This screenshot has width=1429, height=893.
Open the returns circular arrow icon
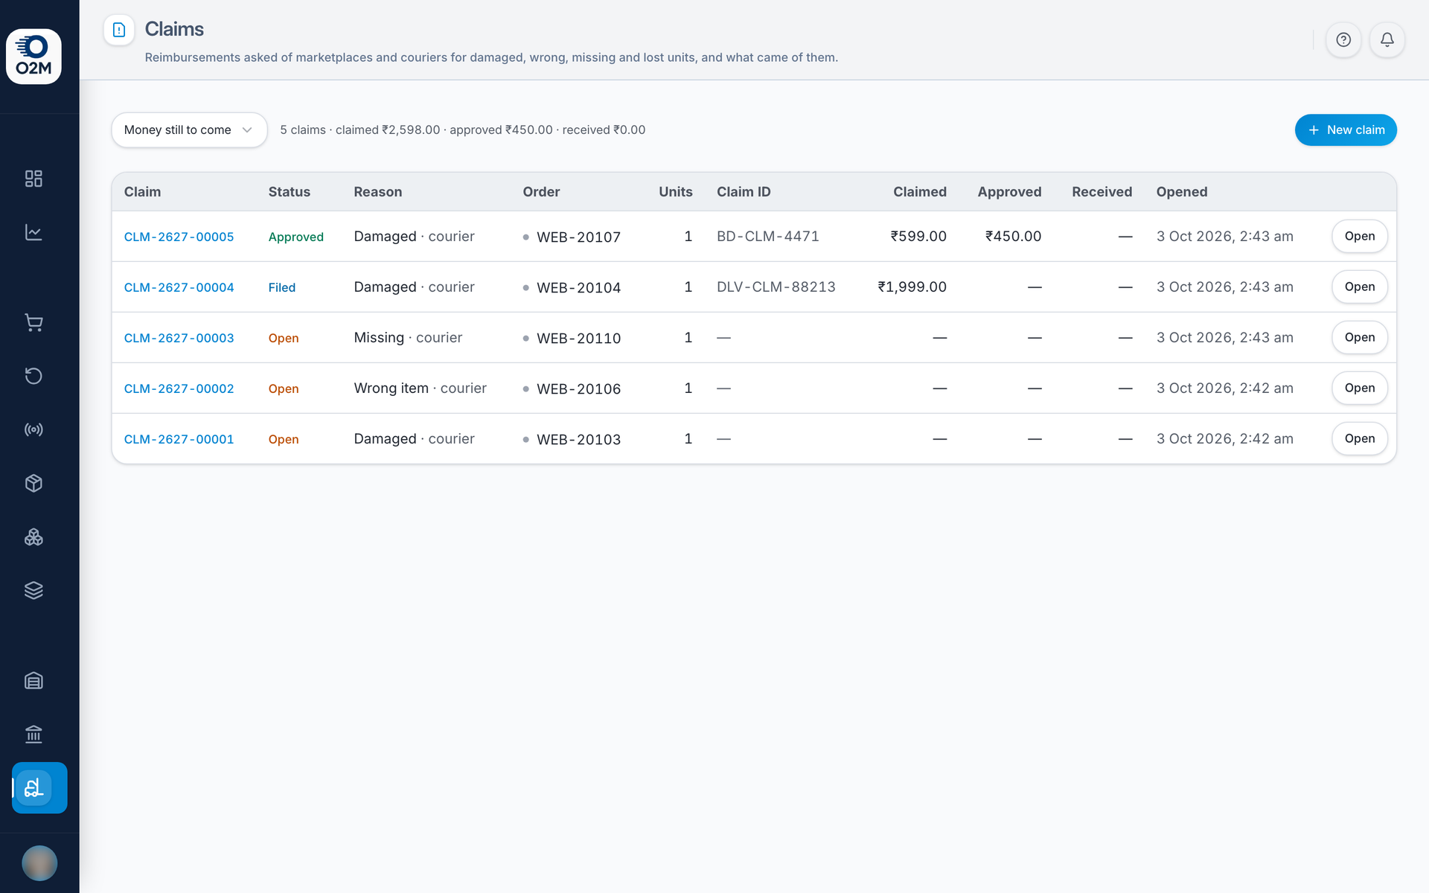coord(33,376)
